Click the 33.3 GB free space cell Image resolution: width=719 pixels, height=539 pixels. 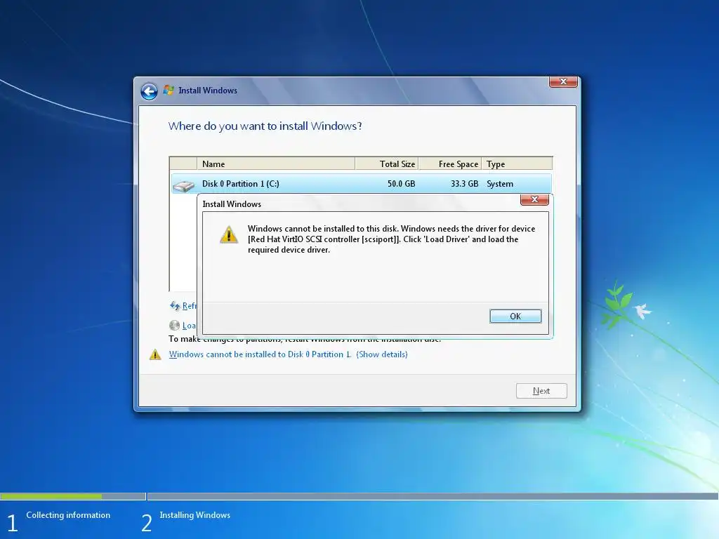(x=464, y=184)
